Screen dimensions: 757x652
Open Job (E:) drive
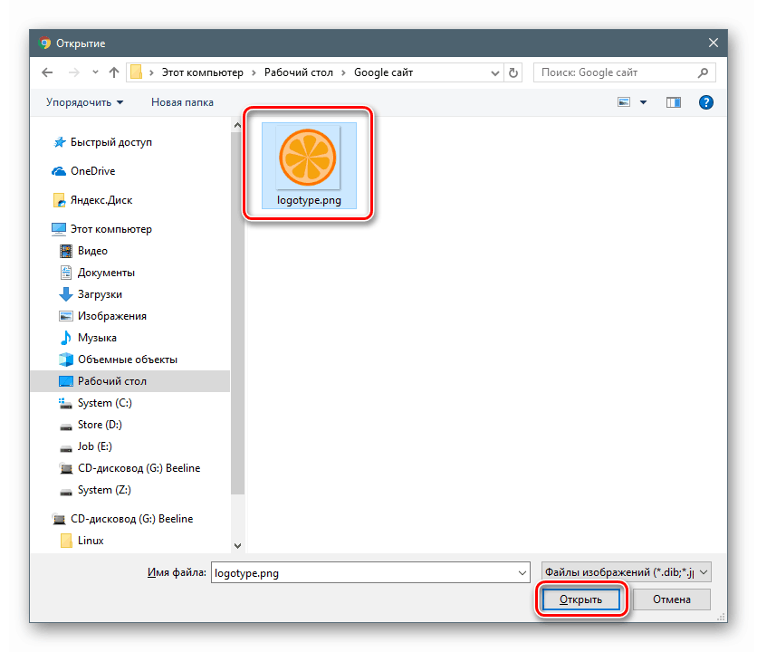(94, 446)
